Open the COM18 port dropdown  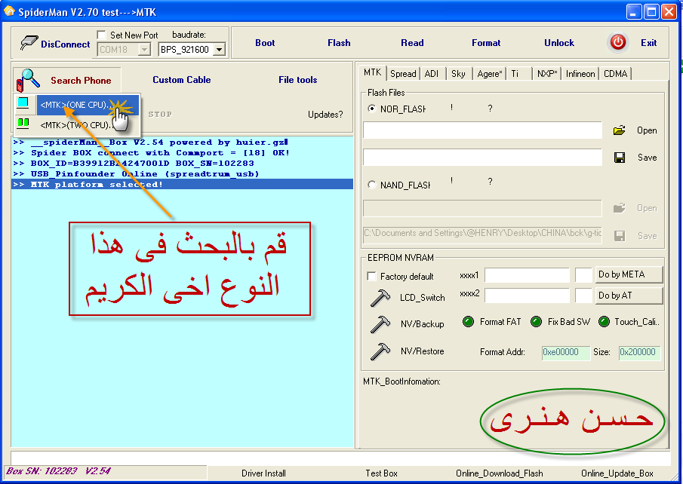tap(144, 50)
